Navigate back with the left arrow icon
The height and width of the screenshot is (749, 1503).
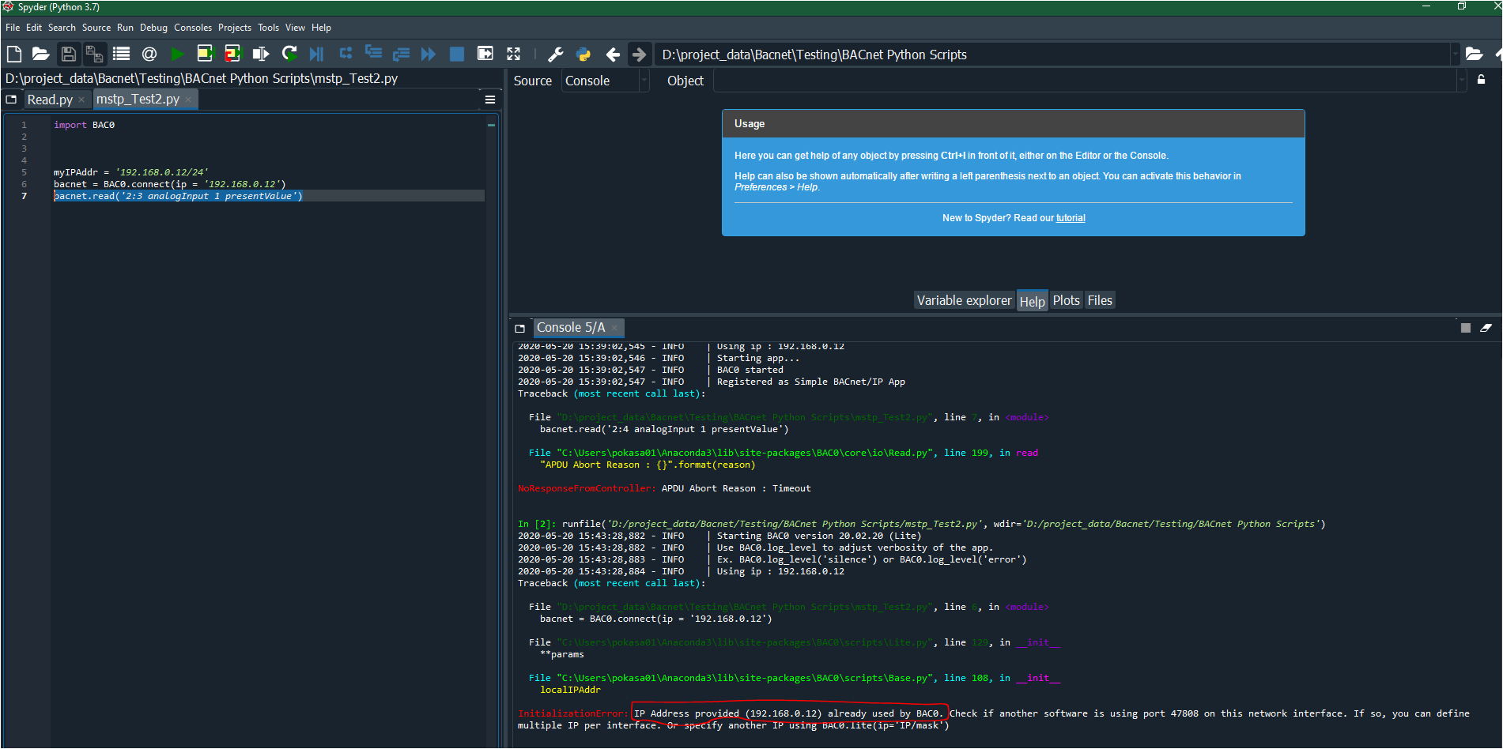point(613,54)
